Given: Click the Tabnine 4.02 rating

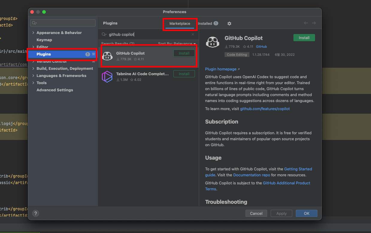Looking at the screenshot, I should click(136, 80).
